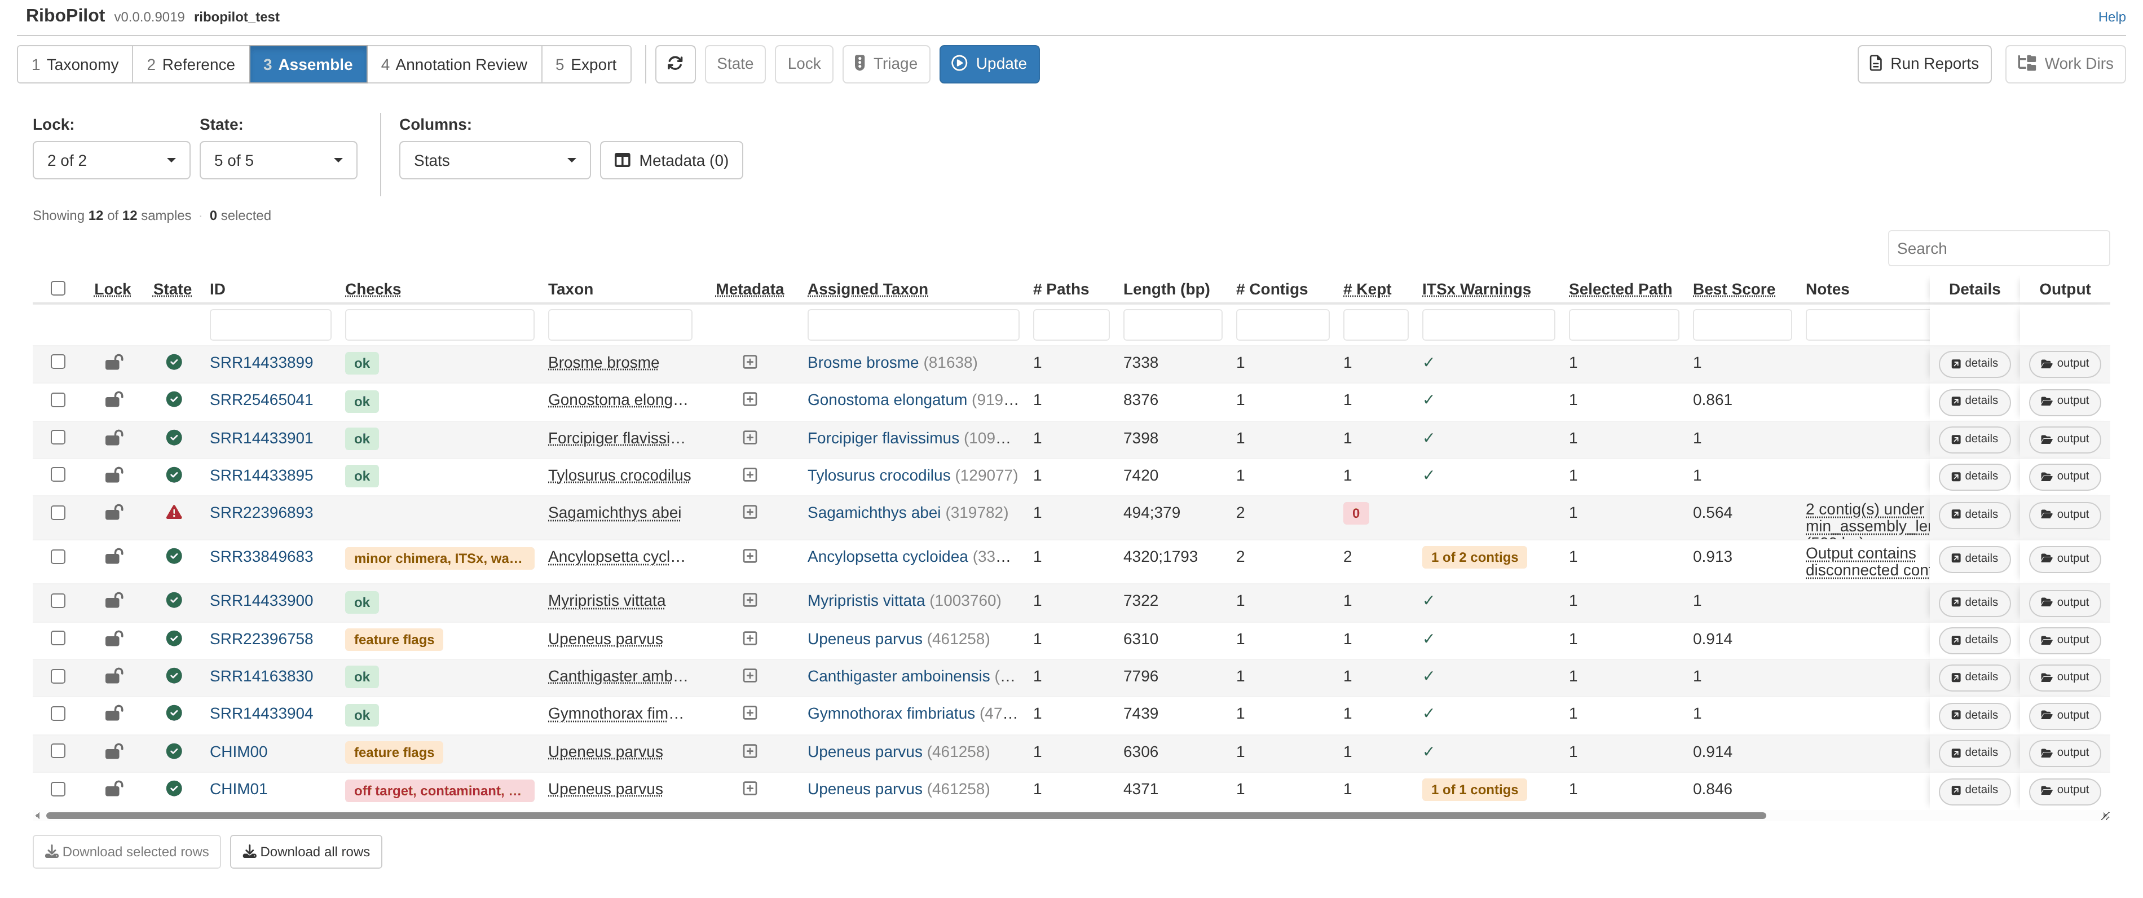
Task: Go to the Export tab
Action: 586,64
